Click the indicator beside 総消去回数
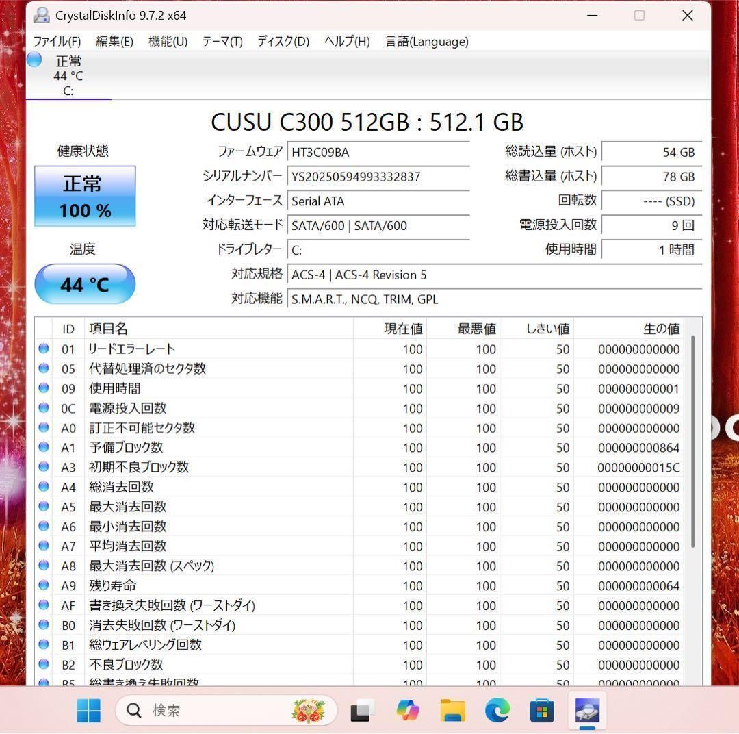The image size is (739, 734). 43,487
